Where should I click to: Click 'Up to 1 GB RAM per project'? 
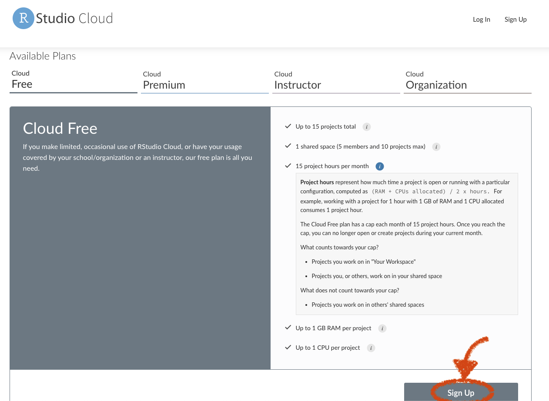[334, 328]
